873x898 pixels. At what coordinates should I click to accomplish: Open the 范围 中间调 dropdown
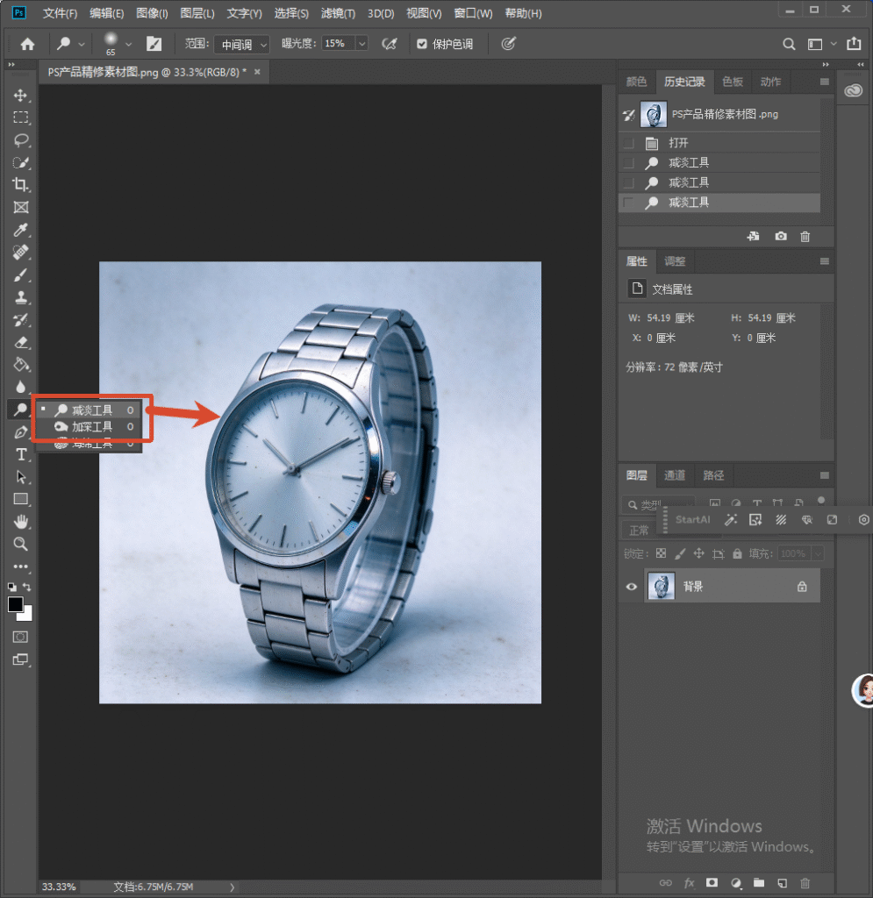coord(241,44)
